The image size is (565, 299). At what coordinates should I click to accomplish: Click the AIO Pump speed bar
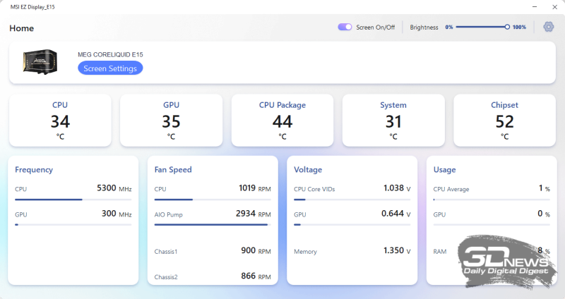[213, 225]
